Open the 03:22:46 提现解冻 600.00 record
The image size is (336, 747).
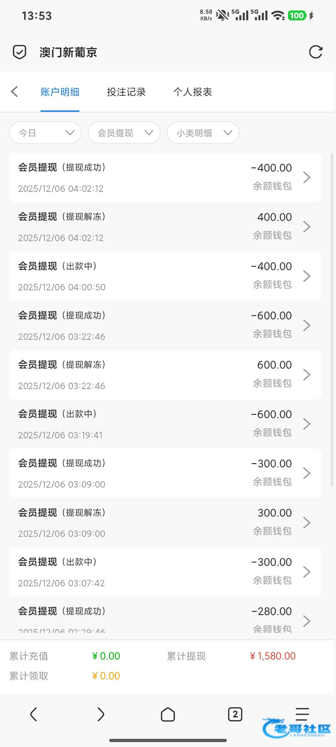coord(165,375)
